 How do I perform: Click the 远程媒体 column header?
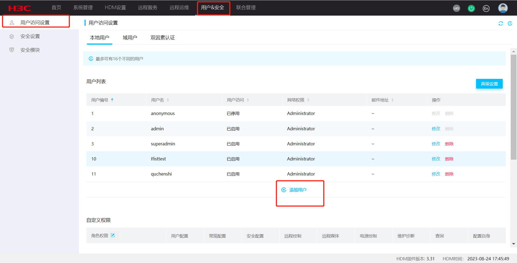(330, 236)
